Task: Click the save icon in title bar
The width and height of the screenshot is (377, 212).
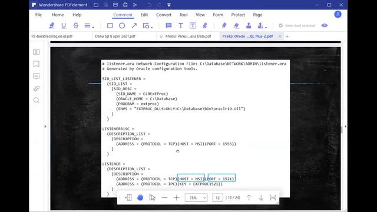Action: pos(106,5)
